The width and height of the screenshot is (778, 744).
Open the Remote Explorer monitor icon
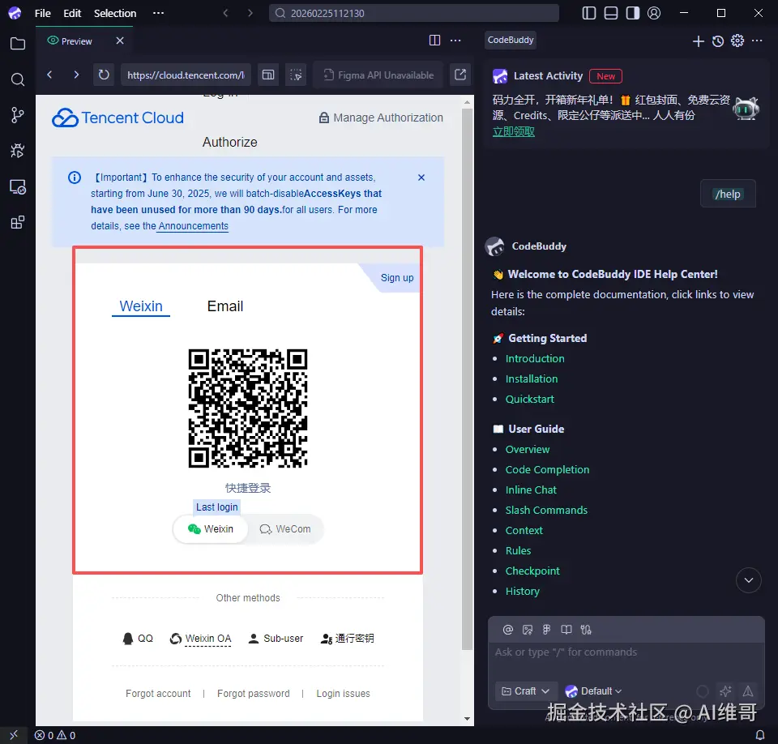coord(17,186)
